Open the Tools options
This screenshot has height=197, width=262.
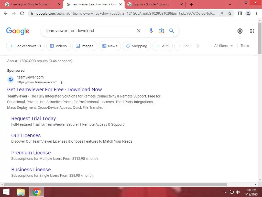point(245,46)
